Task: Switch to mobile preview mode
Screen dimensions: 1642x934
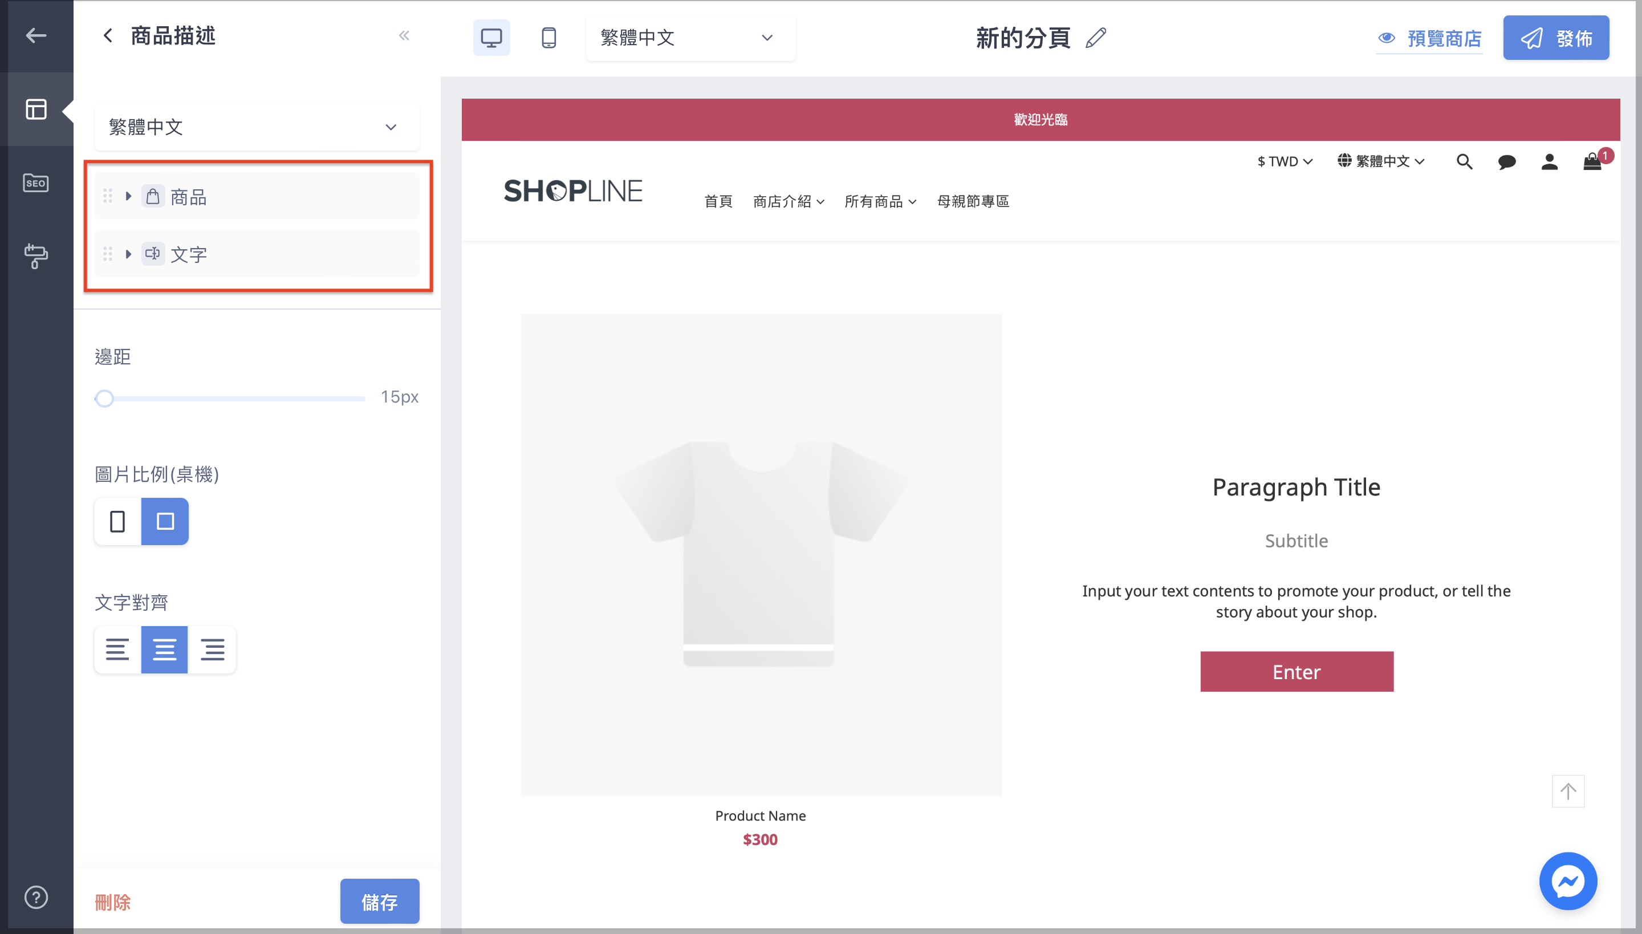Action: click(x=548, y=38)
